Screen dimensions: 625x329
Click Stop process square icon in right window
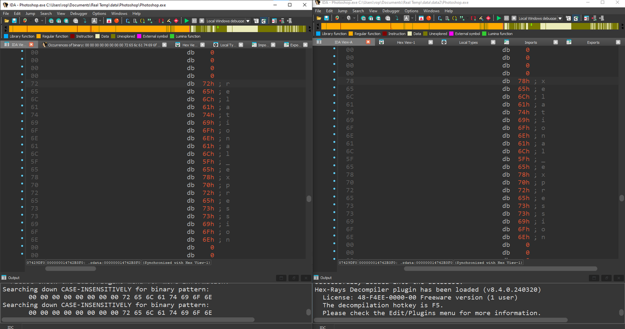click(x=514, y=18)
